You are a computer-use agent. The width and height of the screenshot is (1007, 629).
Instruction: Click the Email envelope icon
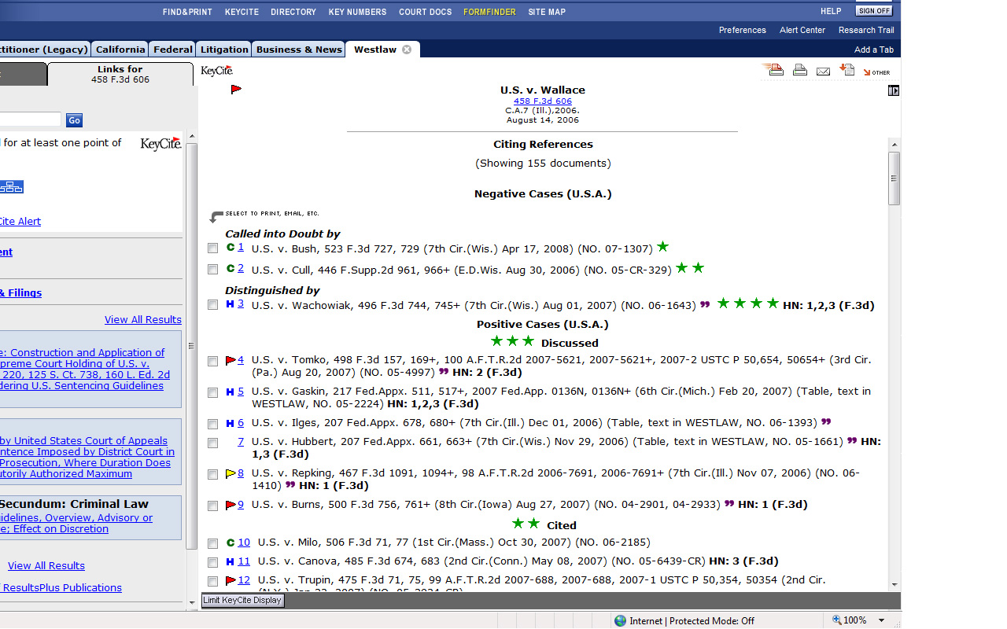[823, 72]
